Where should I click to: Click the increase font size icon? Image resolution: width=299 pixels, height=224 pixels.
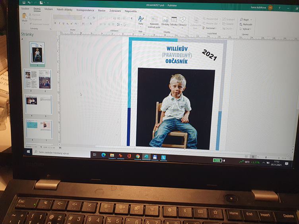84,18
